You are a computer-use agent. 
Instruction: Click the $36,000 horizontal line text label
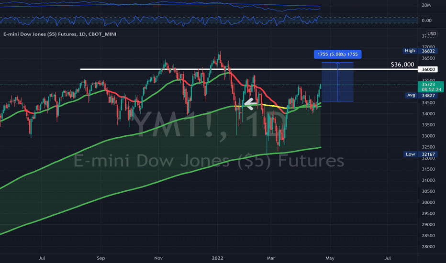pyautogui.click(x=402, y=65)
